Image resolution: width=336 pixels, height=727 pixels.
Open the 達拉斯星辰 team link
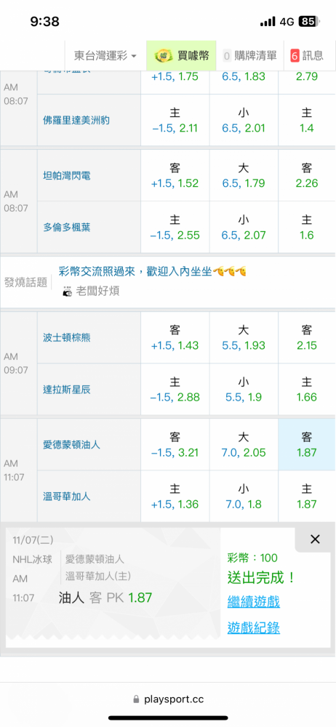pyautogui.click(x=66, y=390)
